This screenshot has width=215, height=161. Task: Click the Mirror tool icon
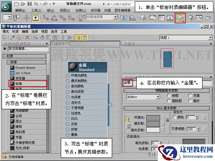click(124, 18)
